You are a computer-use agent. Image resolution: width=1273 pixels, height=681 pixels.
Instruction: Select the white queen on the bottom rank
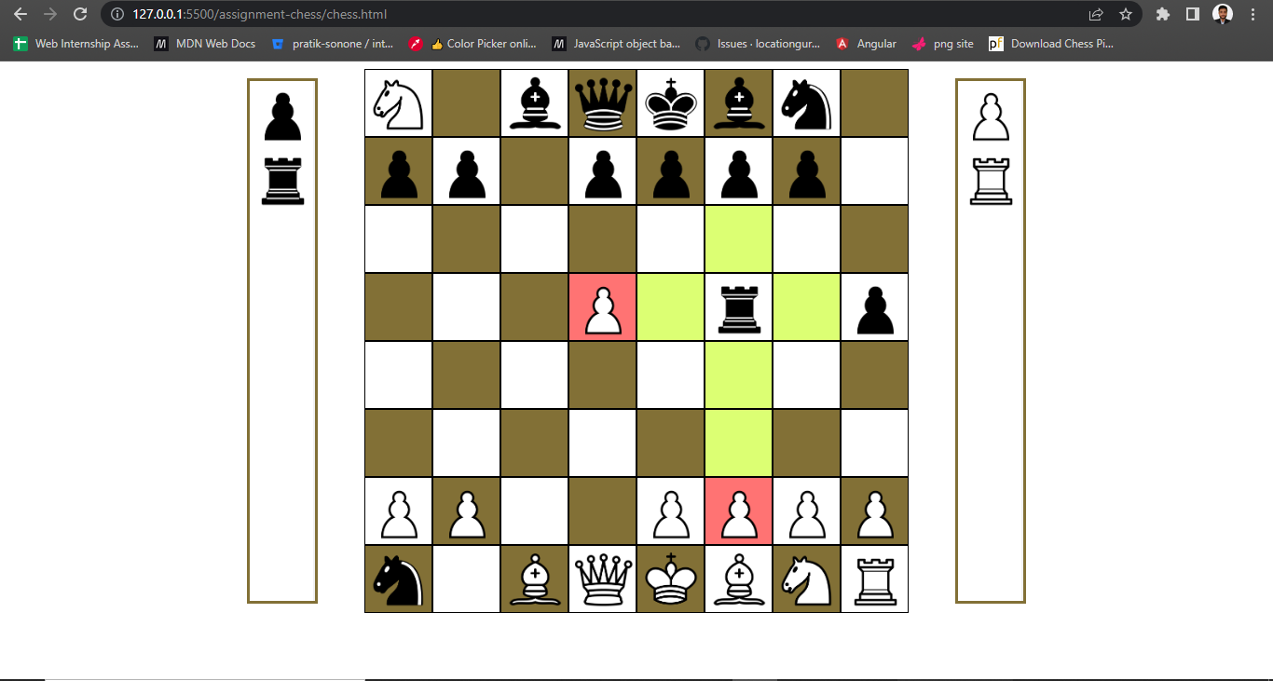click(x=602, y=579)
